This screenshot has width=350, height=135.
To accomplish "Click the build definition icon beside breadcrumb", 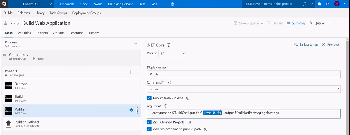I will tap(6, 23).
